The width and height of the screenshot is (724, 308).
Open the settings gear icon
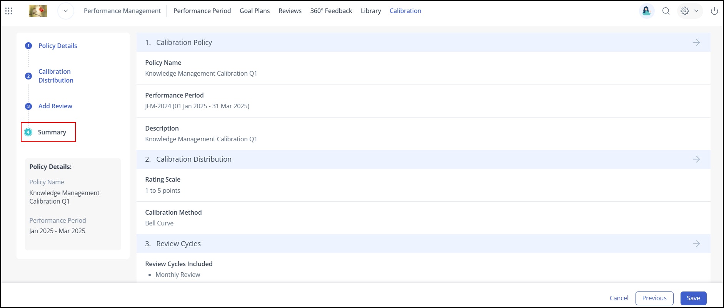pyautogui.click(x=685, y=11)
